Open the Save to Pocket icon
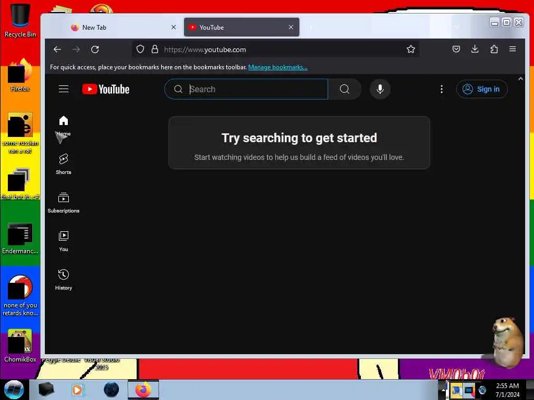Image resolution: width=534 pixels, height=400 pixels. pyautogui.click(x=456, y=49)
